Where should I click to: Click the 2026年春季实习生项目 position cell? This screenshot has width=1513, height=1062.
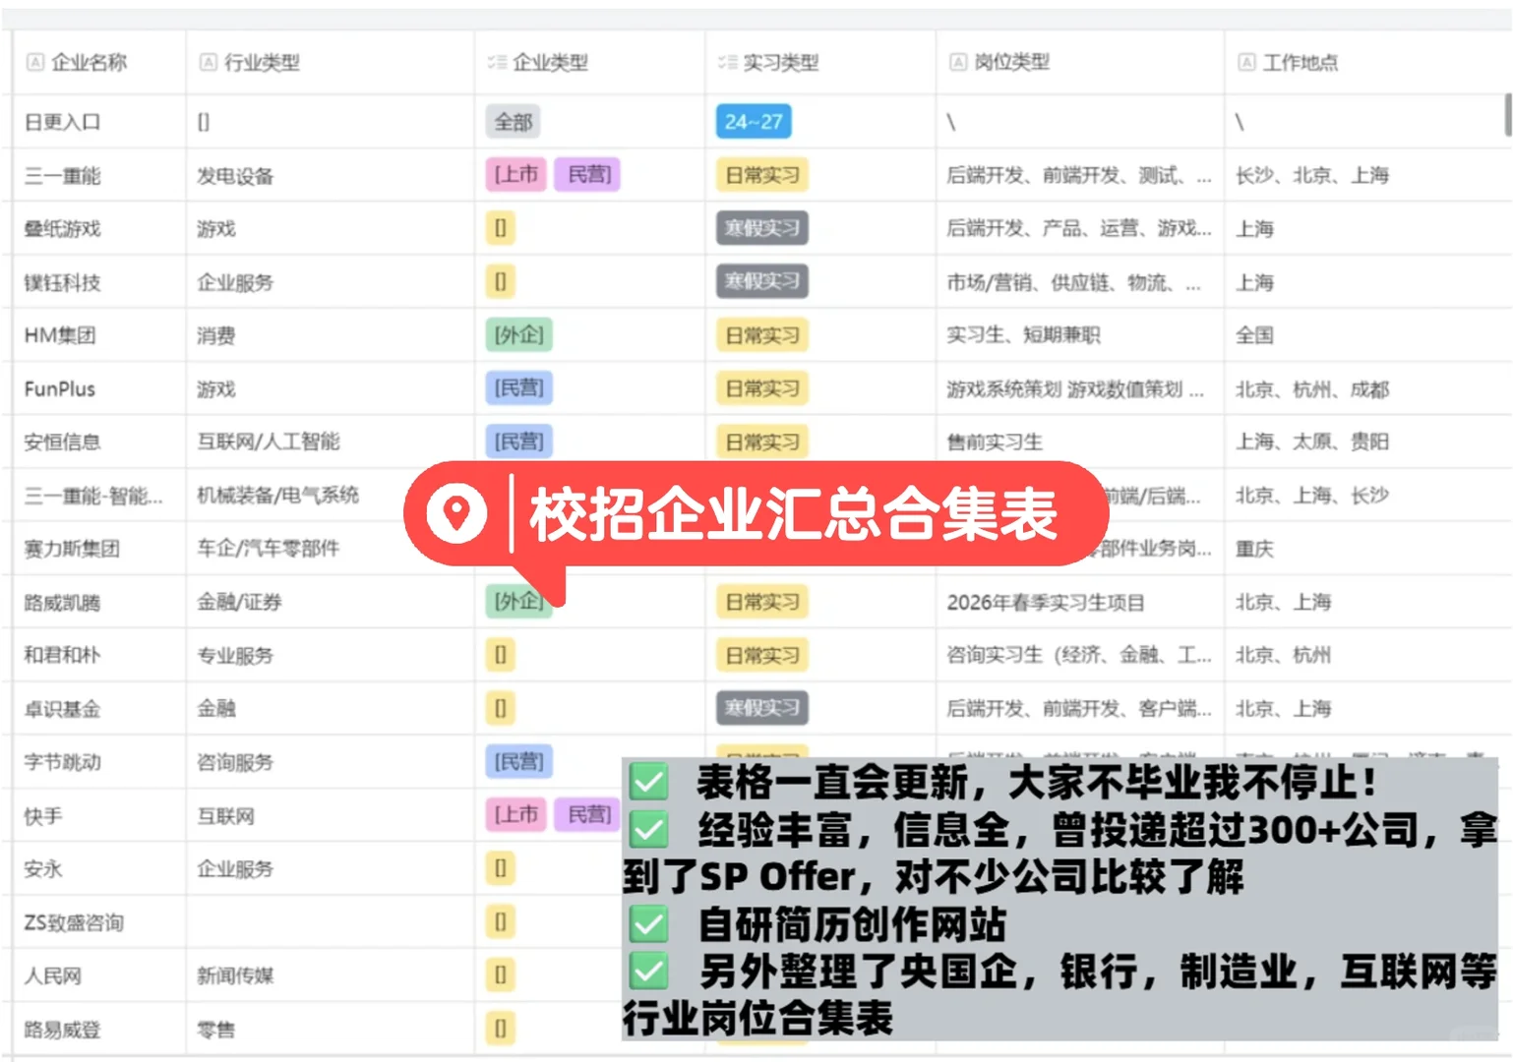(x=1079, y=602)
